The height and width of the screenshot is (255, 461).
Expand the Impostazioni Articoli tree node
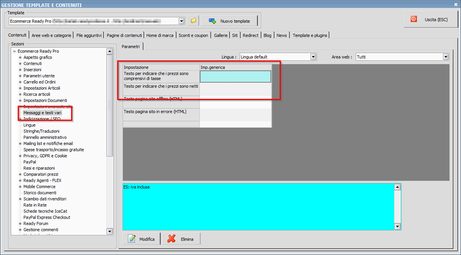click(20, 88)
